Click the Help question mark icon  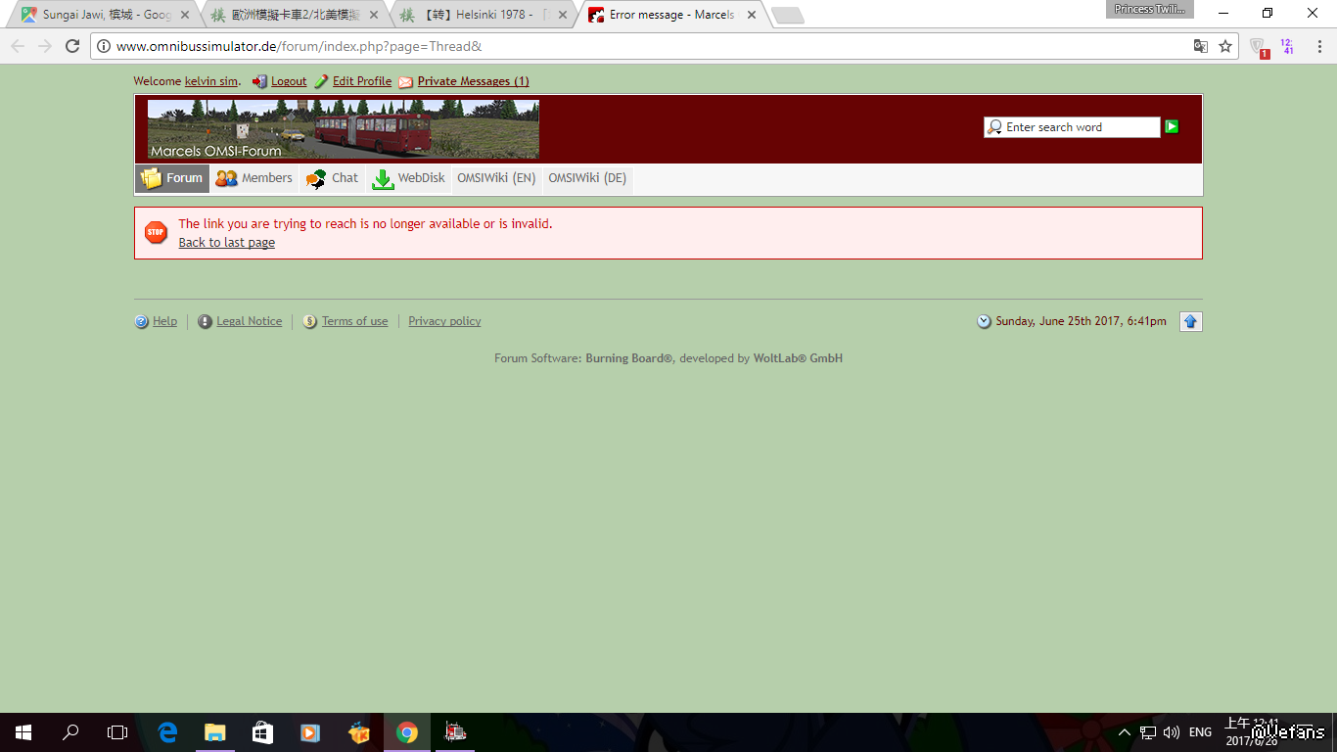(x=142, y=321)
